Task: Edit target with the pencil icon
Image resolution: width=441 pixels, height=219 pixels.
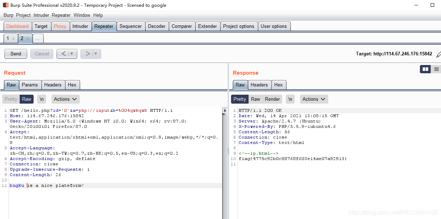Action: pos(438,54)
